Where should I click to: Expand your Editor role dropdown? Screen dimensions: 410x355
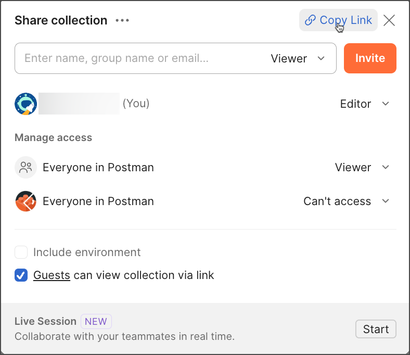click(364, 104)
